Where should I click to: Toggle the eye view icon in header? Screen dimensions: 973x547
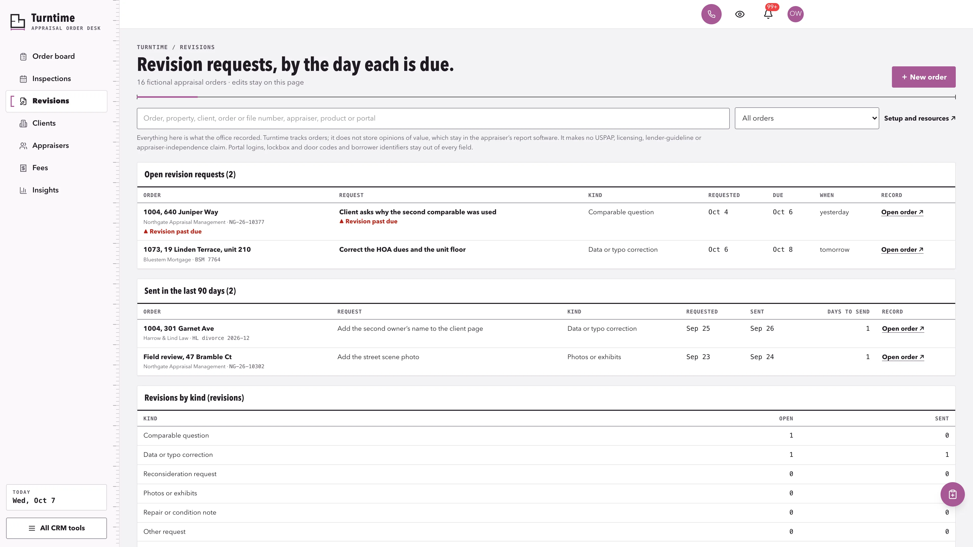click(x=740, y=14)
